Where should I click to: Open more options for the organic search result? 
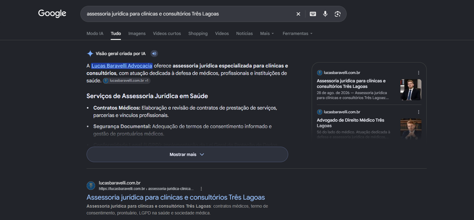click(x=201, y=189)
